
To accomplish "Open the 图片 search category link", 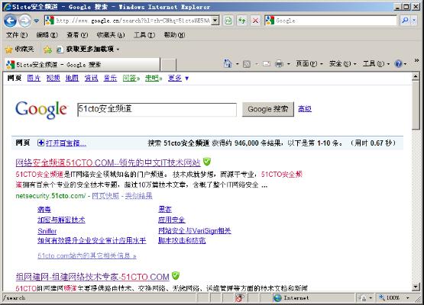I will coord(34,79).
